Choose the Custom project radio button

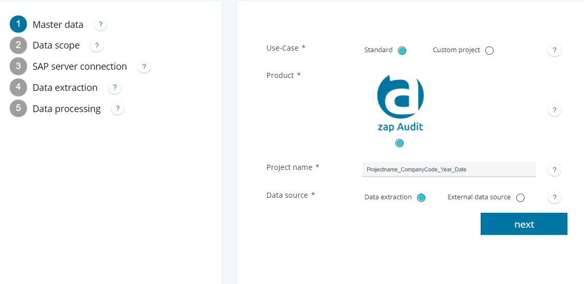[x=489, y=51]
